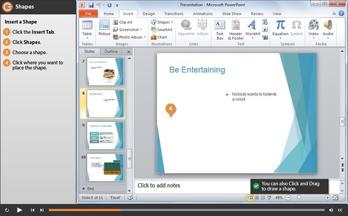Screen dimensions: 348x216
Task: Open Clip Art from the Images group
Action: (x=123, y=22)
